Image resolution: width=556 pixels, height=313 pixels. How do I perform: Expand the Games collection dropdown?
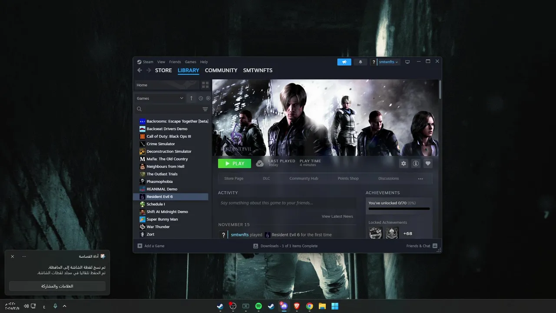point(160,98)
